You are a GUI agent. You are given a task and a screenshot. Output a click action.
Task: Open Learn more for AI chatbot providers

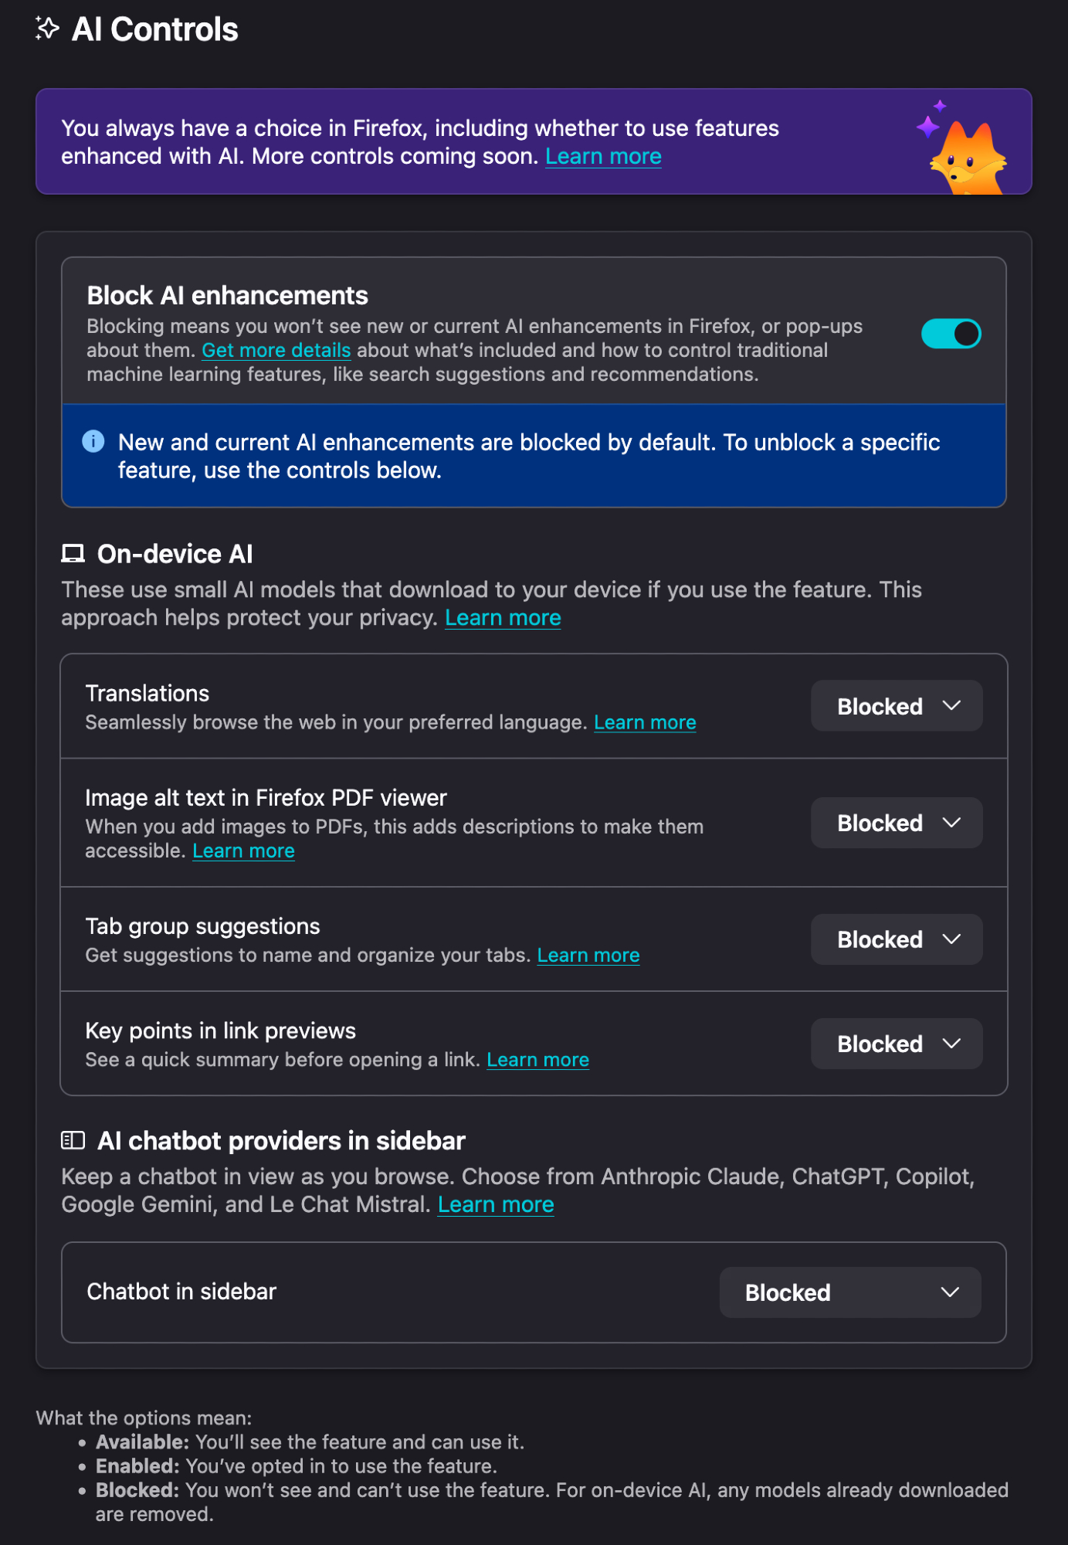click(x=496, y=1204)
